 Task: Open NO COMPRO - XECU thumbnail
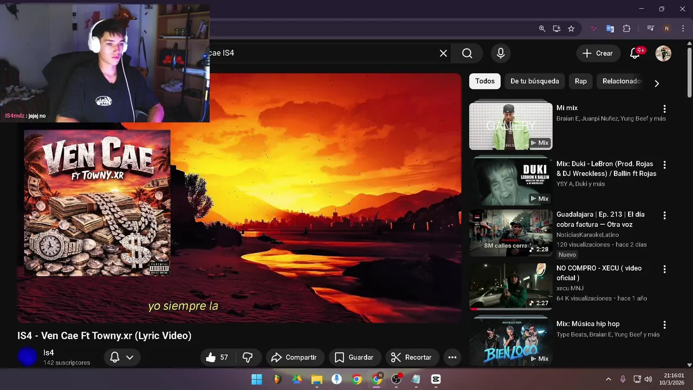coord(511,287)
